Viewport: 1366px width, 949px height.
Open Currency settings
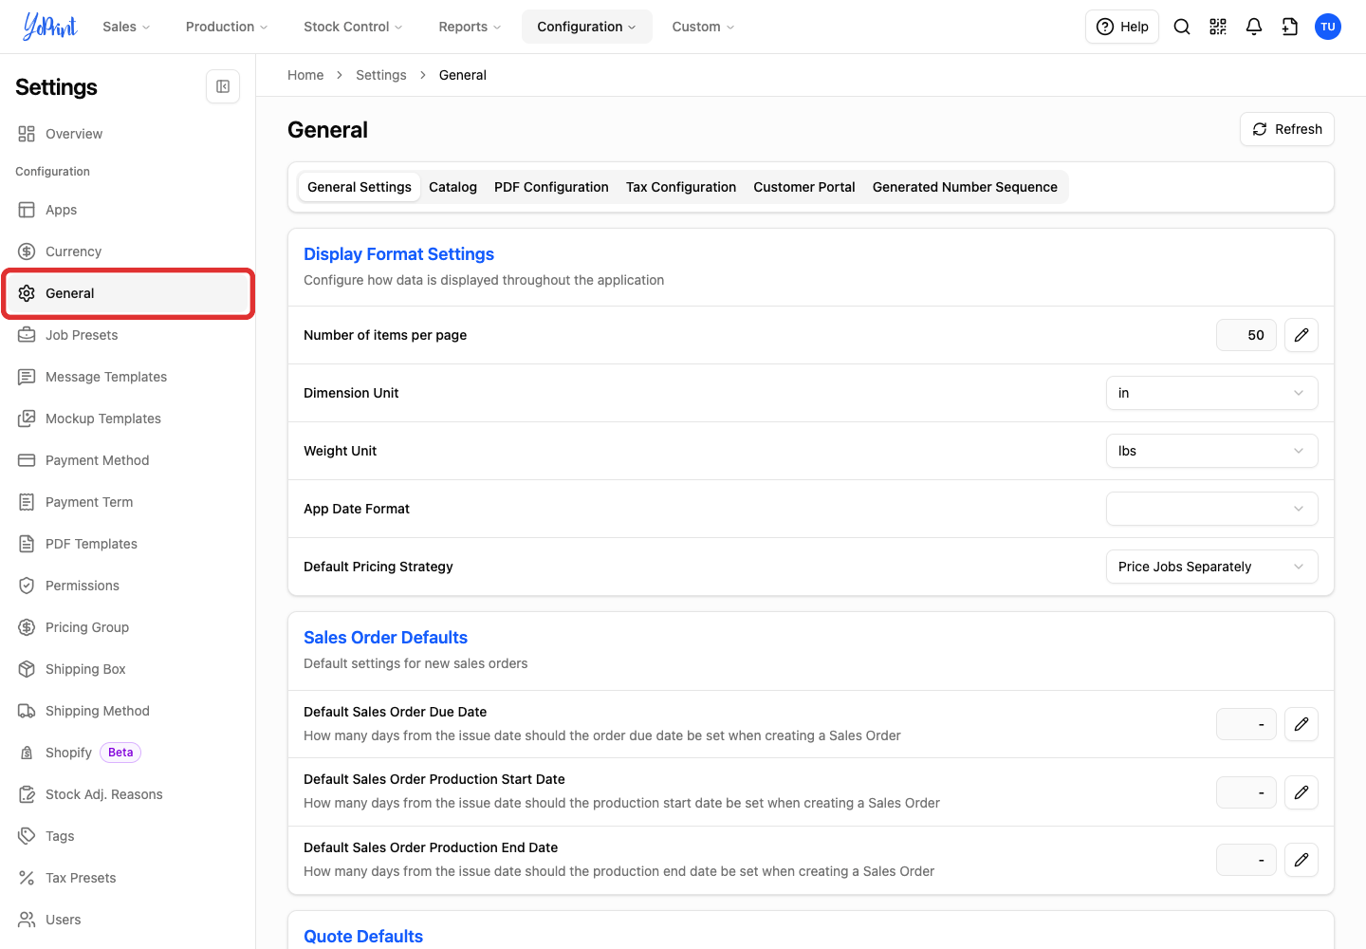(x=128, y=251)
